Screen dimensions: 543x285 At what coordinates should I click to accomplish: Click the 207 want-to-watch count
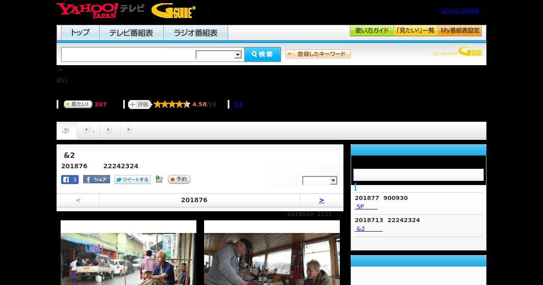click(100, 104)
